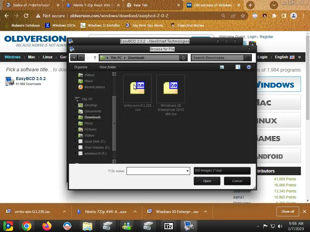Open Videos in favorites list
The image size is (310, 232).
(89, 75)
